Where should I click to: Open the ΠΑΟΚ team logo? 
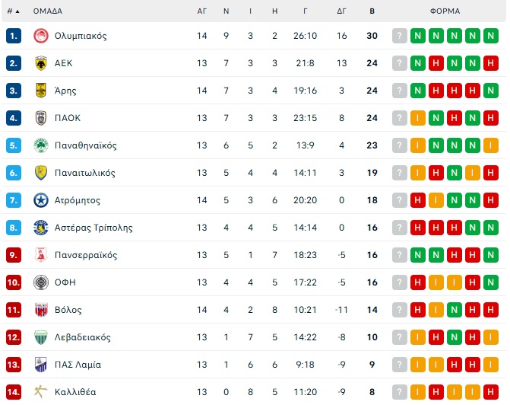point(41,118)
